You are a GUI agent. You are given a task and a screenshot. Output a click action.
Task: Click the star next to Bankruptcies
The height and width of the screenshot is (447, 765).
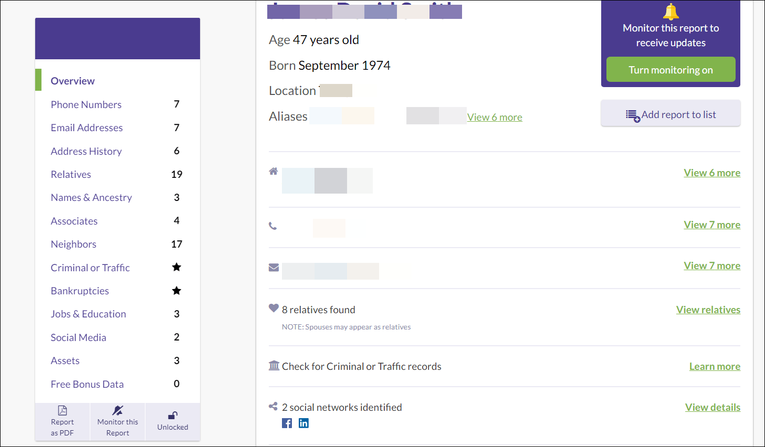176,291
